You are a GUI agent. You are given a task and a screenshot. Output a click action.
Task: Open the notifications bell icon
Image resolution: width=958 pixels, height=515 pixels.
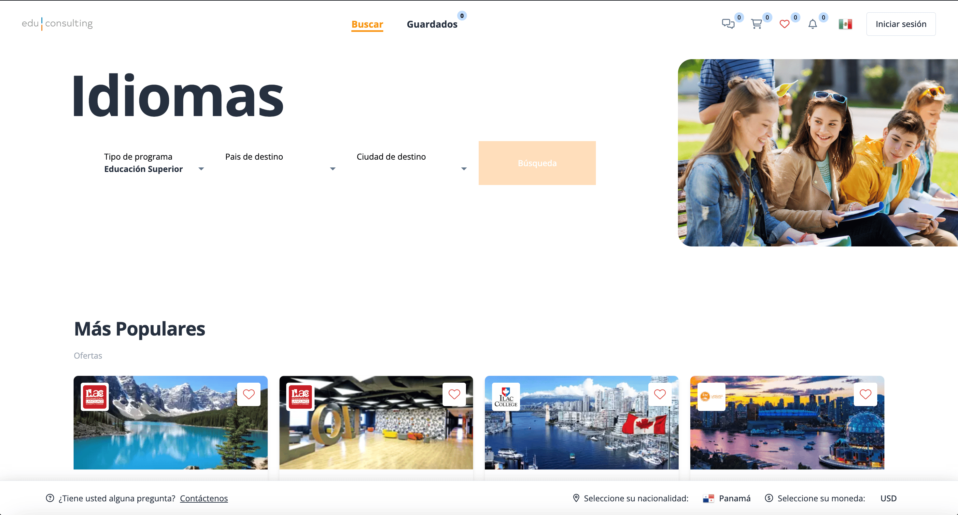pyautogui.click(x=812, y=24)
